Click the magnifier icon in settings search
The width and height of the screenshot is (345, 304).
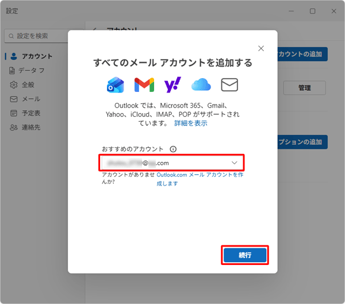click(11, 36)
